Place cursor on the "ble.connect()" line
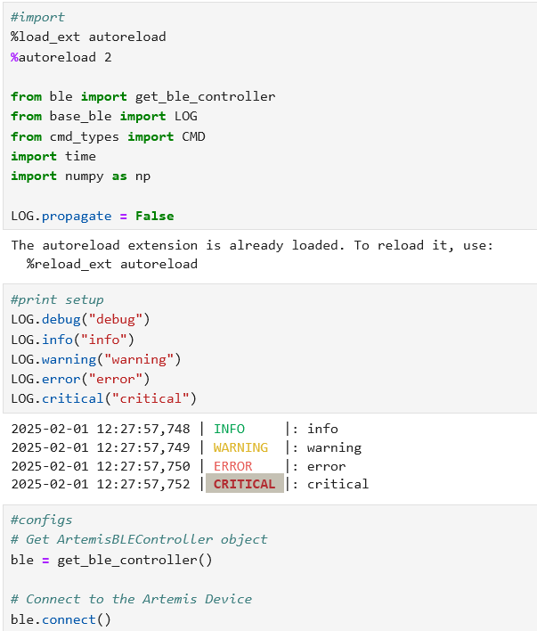This screenshot has height=631, width=537. pyautogui.click(x=61, y=619)
